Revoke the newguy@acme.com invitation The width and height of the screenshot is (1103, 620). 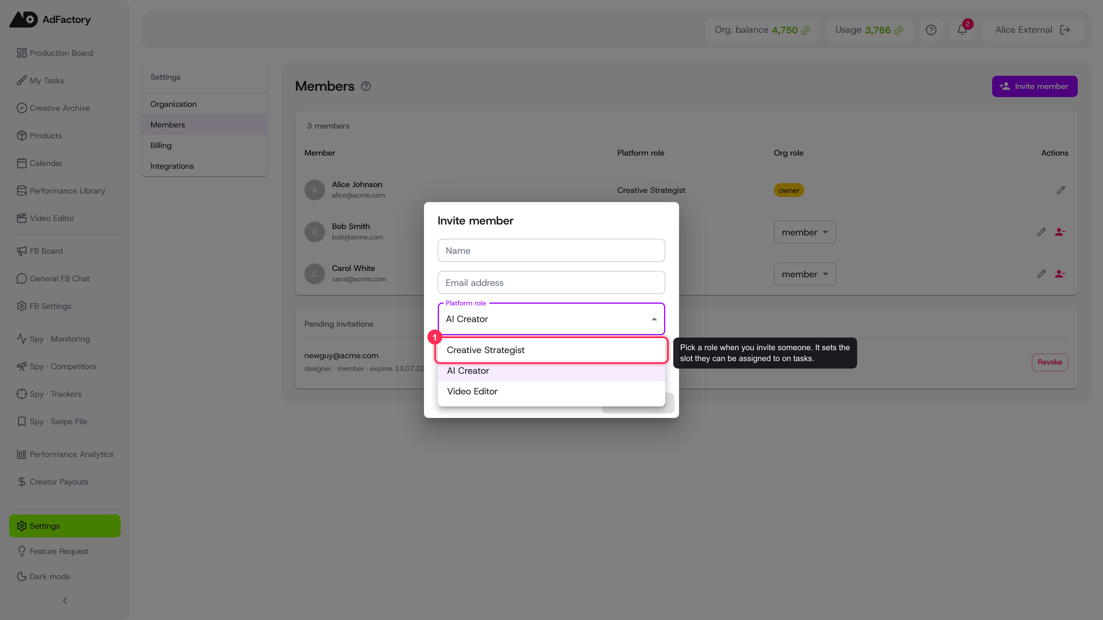[1050, 363]
